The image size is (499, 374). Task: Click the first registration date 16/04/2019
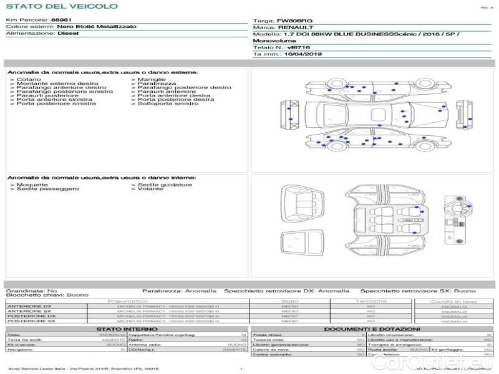pos(303,54)
